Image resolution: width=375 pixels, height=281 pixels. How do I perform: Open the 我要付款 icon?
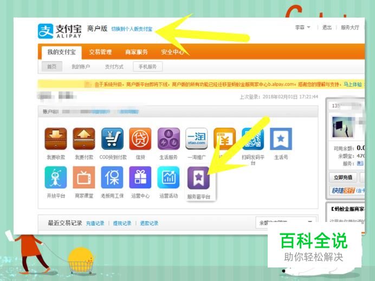click(x=84, y=139)
